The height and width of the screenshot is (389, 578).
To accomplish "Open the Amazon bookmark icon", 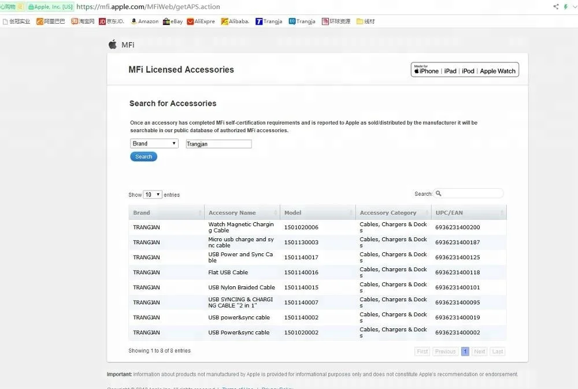I will click(134, 21).
